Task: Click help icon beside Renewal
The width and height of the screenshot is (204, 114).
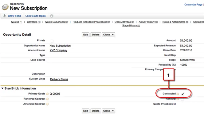Action: 178,99
